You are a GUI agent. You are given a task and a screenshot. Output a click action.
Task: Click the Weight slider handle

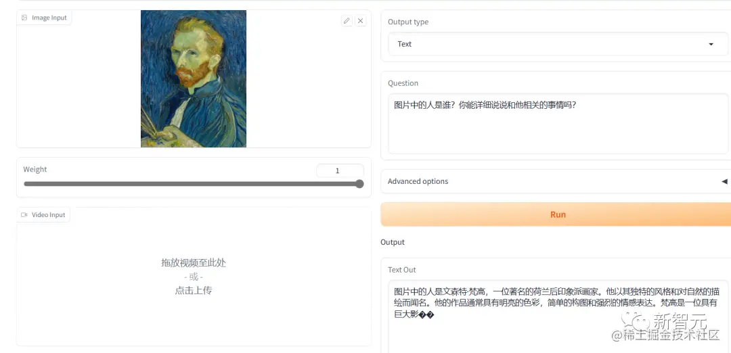point(359,184)
